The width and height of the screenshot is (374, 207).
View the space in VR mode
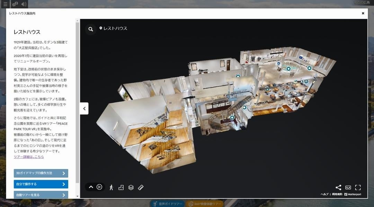pyautogui.click(x=348, y=187)
